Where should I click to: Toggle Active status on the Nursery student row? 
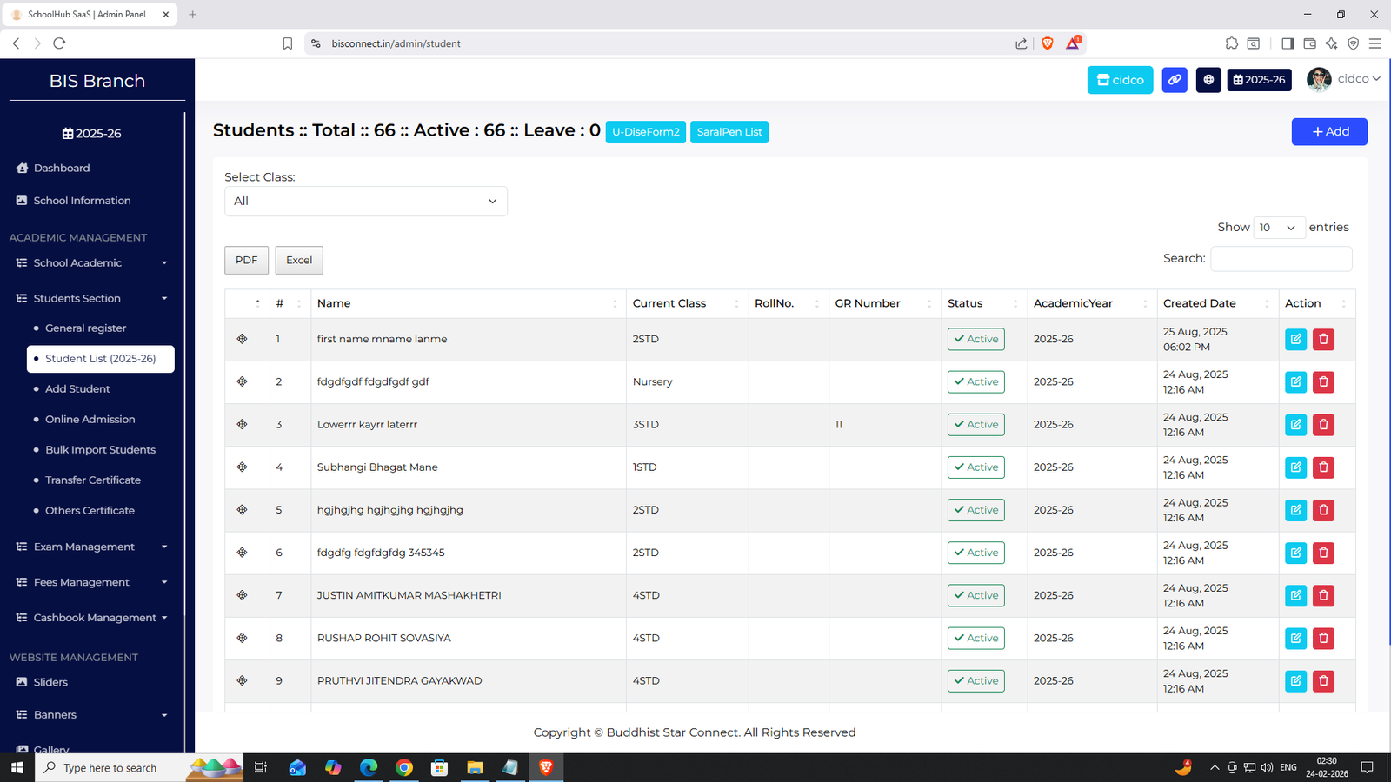point(975,381)
